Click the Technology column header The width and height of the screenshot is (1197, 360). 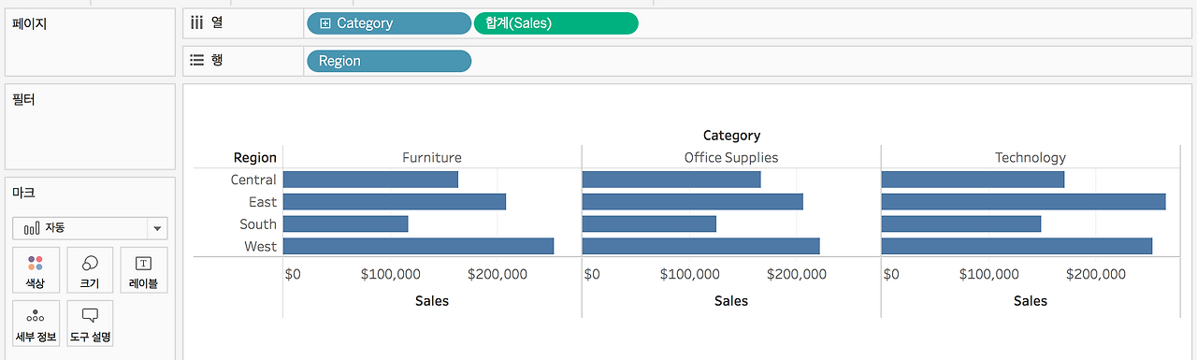(1031, 157)
